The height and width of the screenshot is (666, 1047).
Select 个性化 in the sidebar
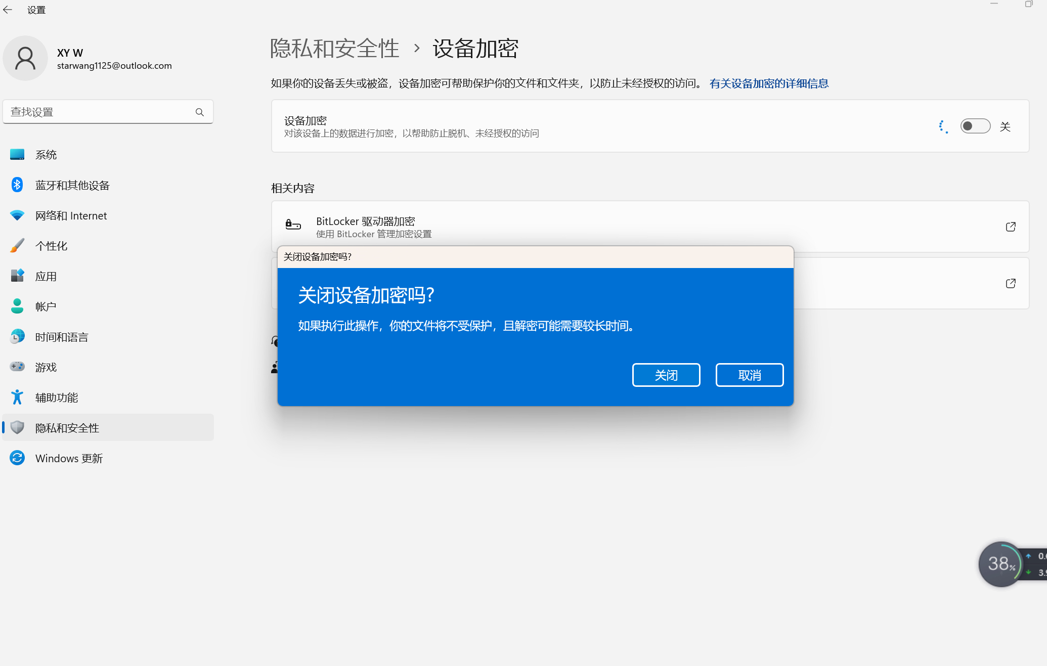click(51, 246)
